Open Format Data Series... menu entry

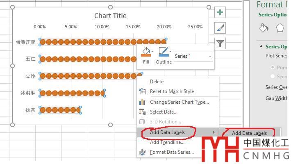click(172, 152)
